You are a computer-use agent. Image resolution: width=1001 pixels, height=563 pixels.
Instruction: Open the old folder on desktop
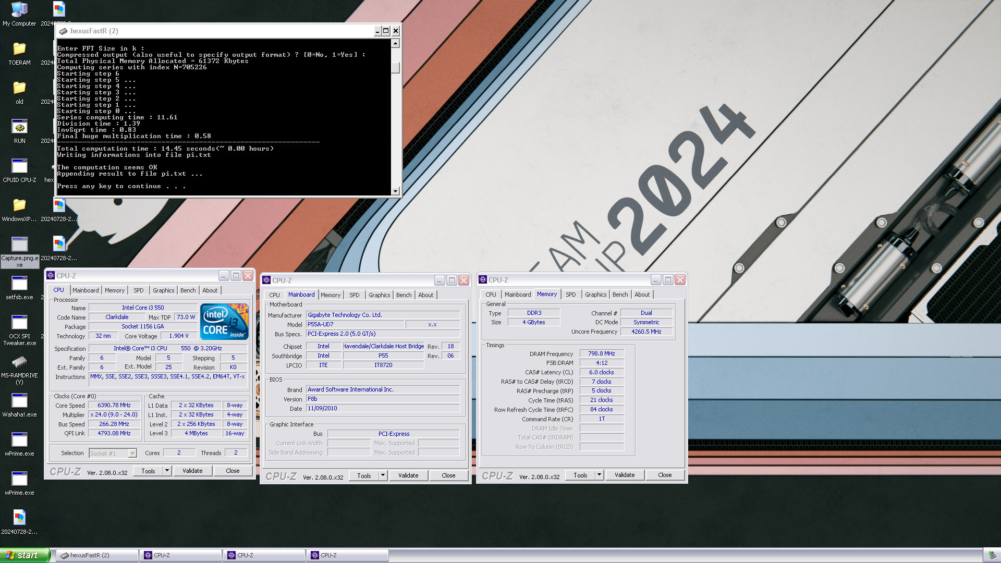coord(19,92)
